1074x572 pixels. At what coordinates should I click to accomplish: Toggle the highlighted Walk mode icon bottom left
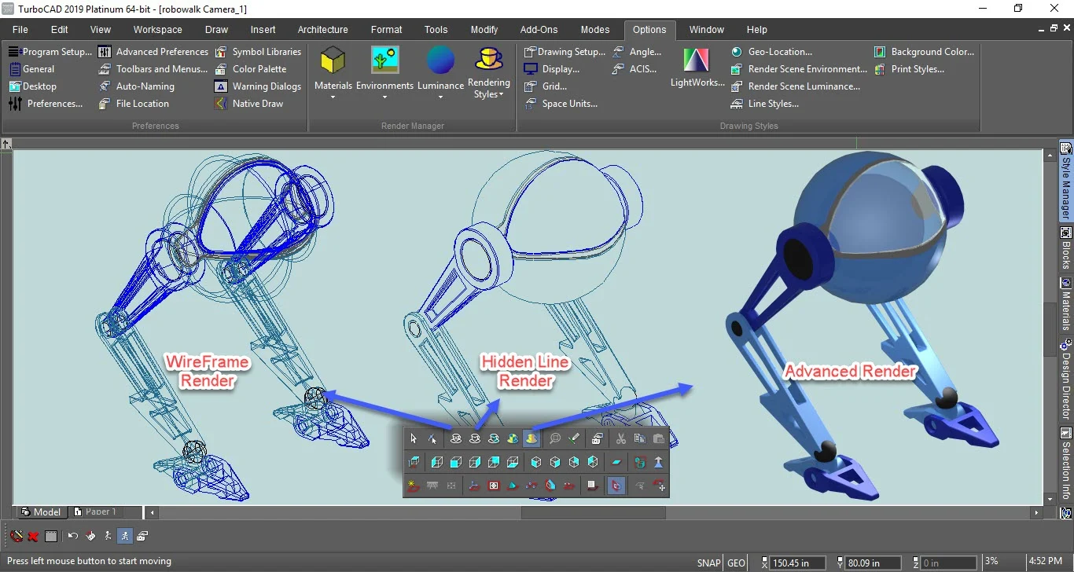tap(125, 535)
